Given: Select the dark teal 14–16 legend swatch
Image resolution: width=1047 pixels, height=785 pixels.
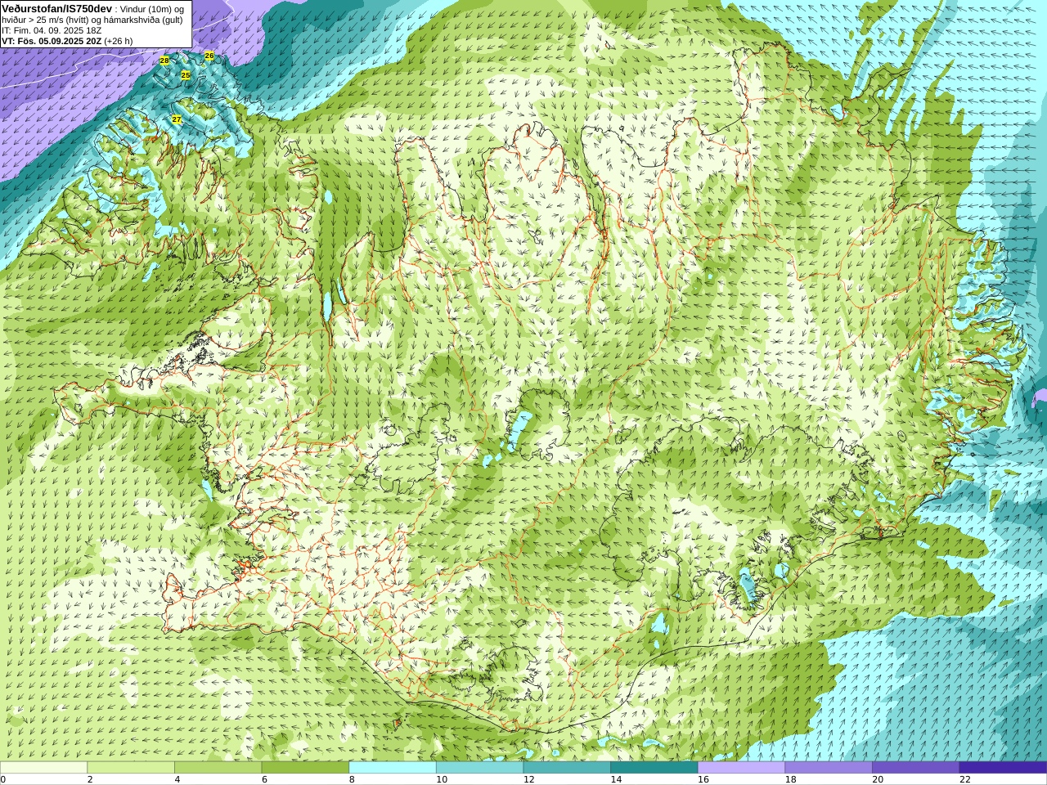Looking at the screenshot, I should tap(654, 768).
